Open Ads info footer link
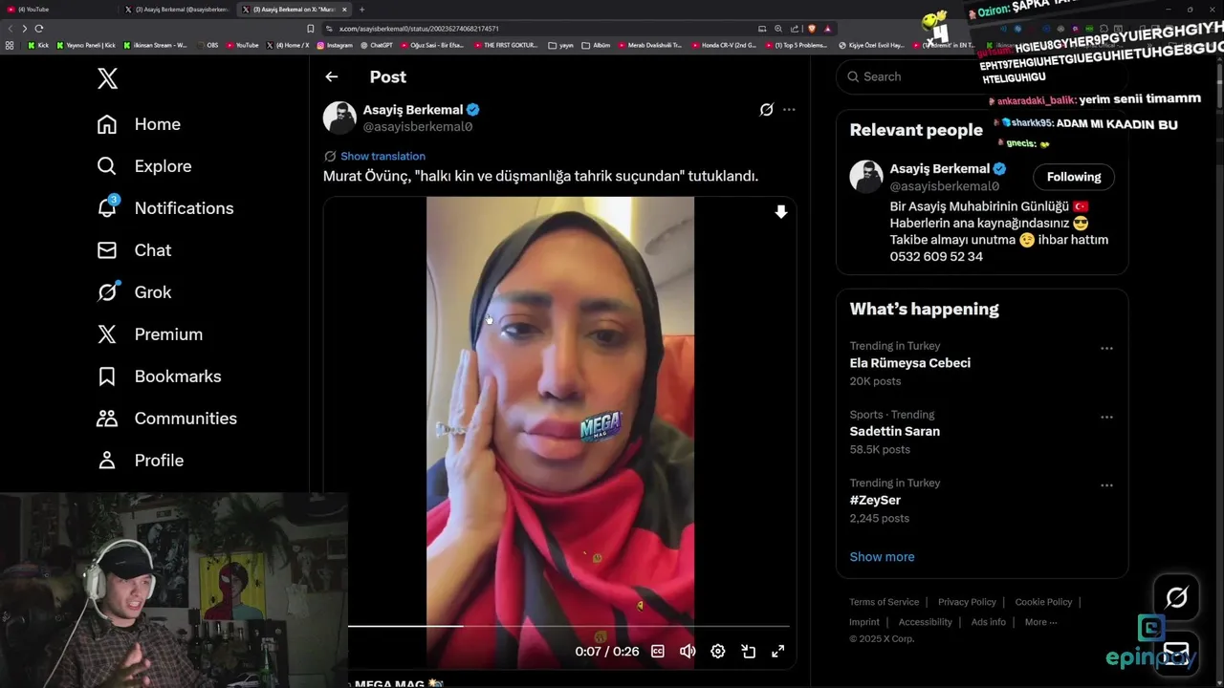 click(989, 622)
